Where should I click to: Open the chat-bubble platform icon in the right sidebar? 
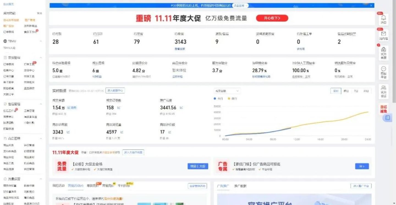[384, 69]
